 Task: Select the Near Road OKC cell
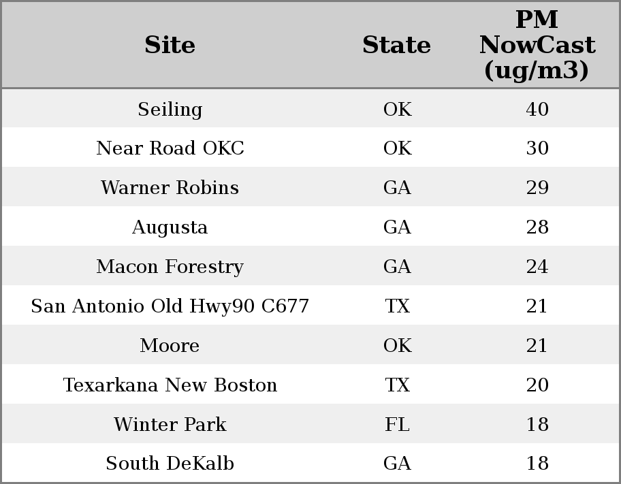[170, 148]
